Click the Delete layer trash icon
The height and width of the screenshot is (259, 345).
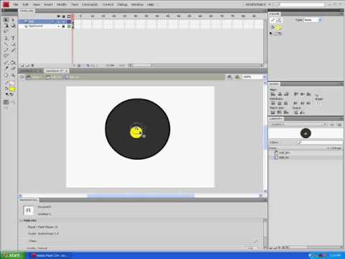click(32, 65)
